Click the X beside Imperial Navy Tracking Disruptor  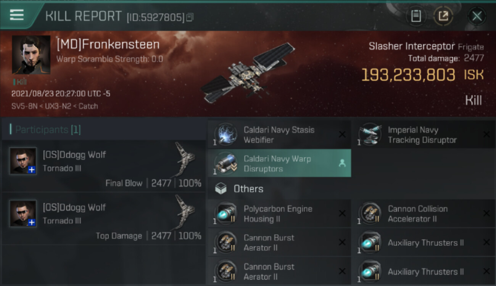tap(486, 135)
